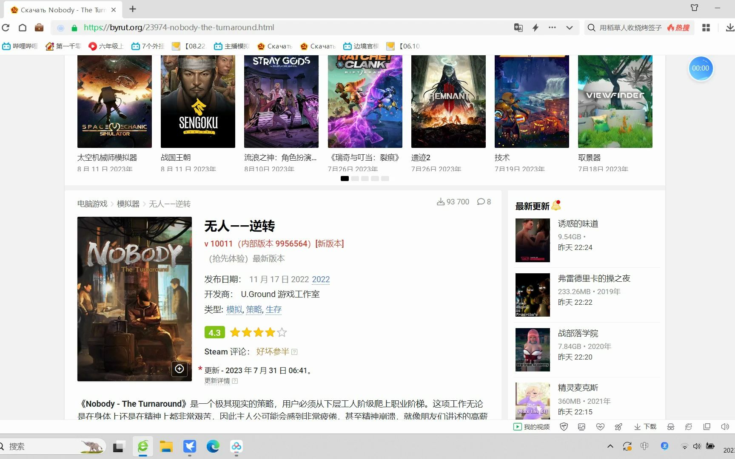Open the four-square extensions grid icon
Viewport: 735px width, 459px height.
coord(706,28)
